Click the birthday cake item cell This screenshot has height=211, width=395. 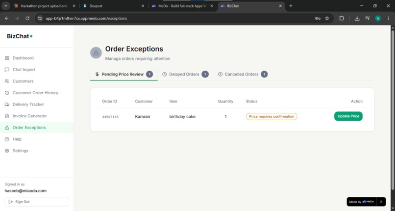click(182, 116)
